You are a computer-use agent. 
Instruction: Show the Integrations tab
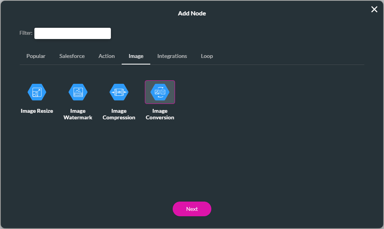point(172,56)
